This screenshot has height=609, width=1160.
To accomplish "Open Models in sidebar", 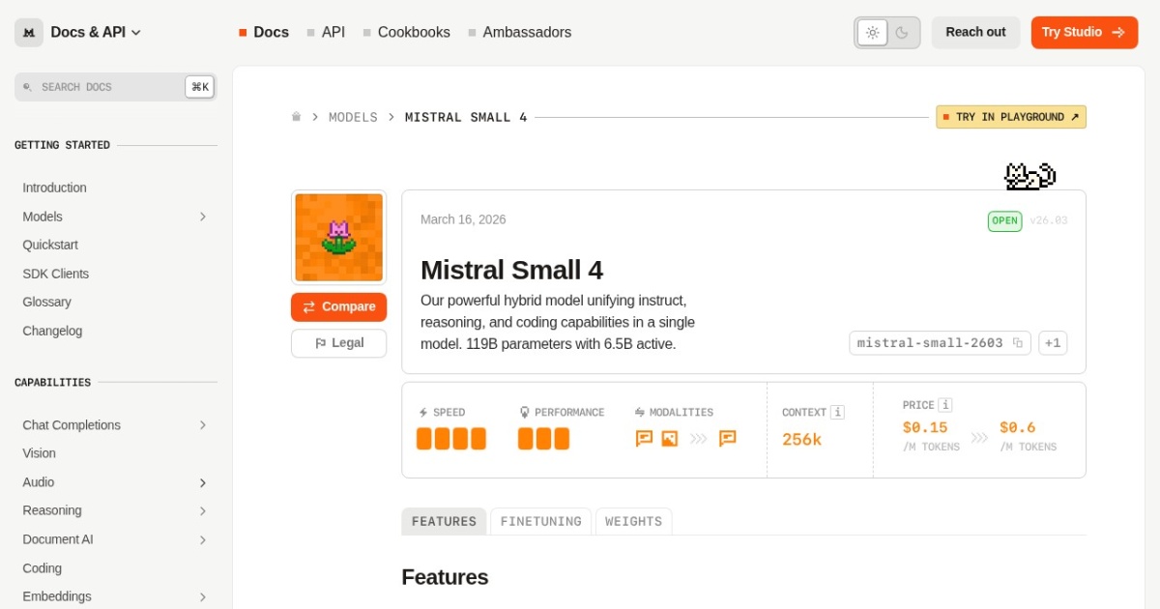I will click(43, 217).
